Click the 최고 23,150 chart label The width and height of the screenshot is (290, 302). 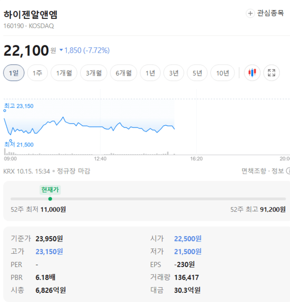click(19, 106)
